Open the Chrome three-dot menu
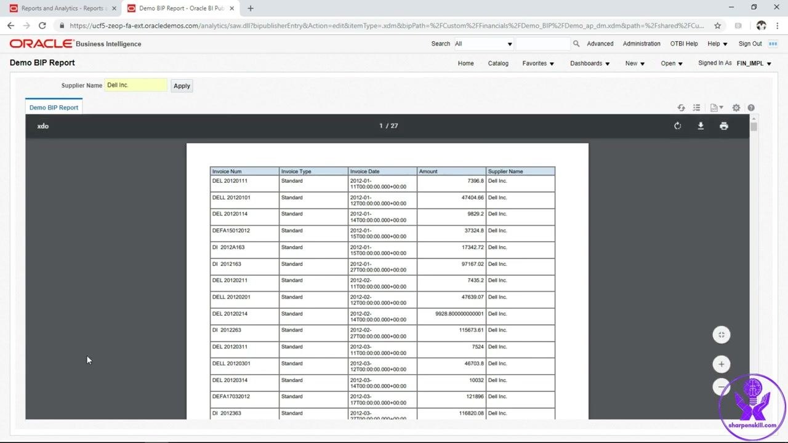Image resolution: width=788 pixels, height=443 pixels. click(x=778, y=26)
